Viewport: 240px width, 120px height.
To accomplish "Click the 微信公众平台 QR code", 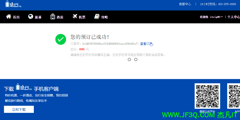I will [207, 96].
